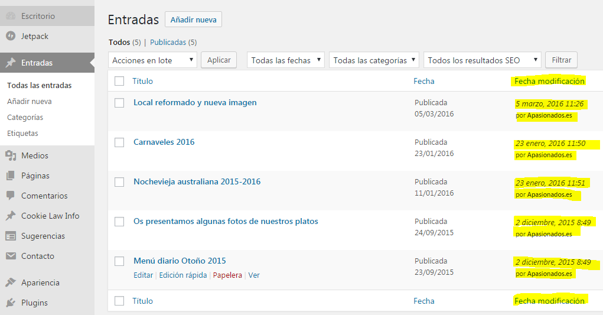Screen dimensions: 603x315
Task: Click the Añadir nueva button beside Entradas heading
Action: pos(194,20)
